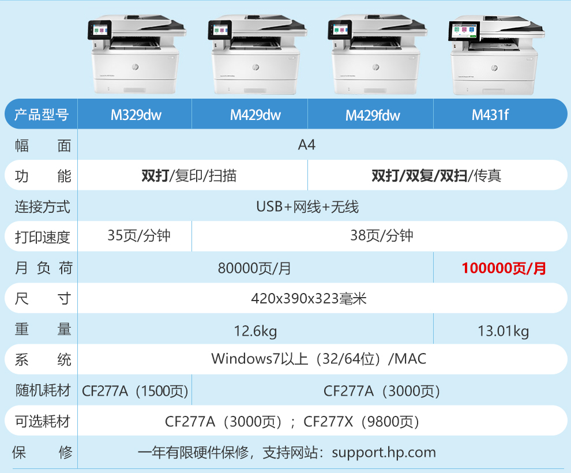Click the red 100000页/月 duty cycle text
The image size is (571, 473).
(x=503, y=268)
